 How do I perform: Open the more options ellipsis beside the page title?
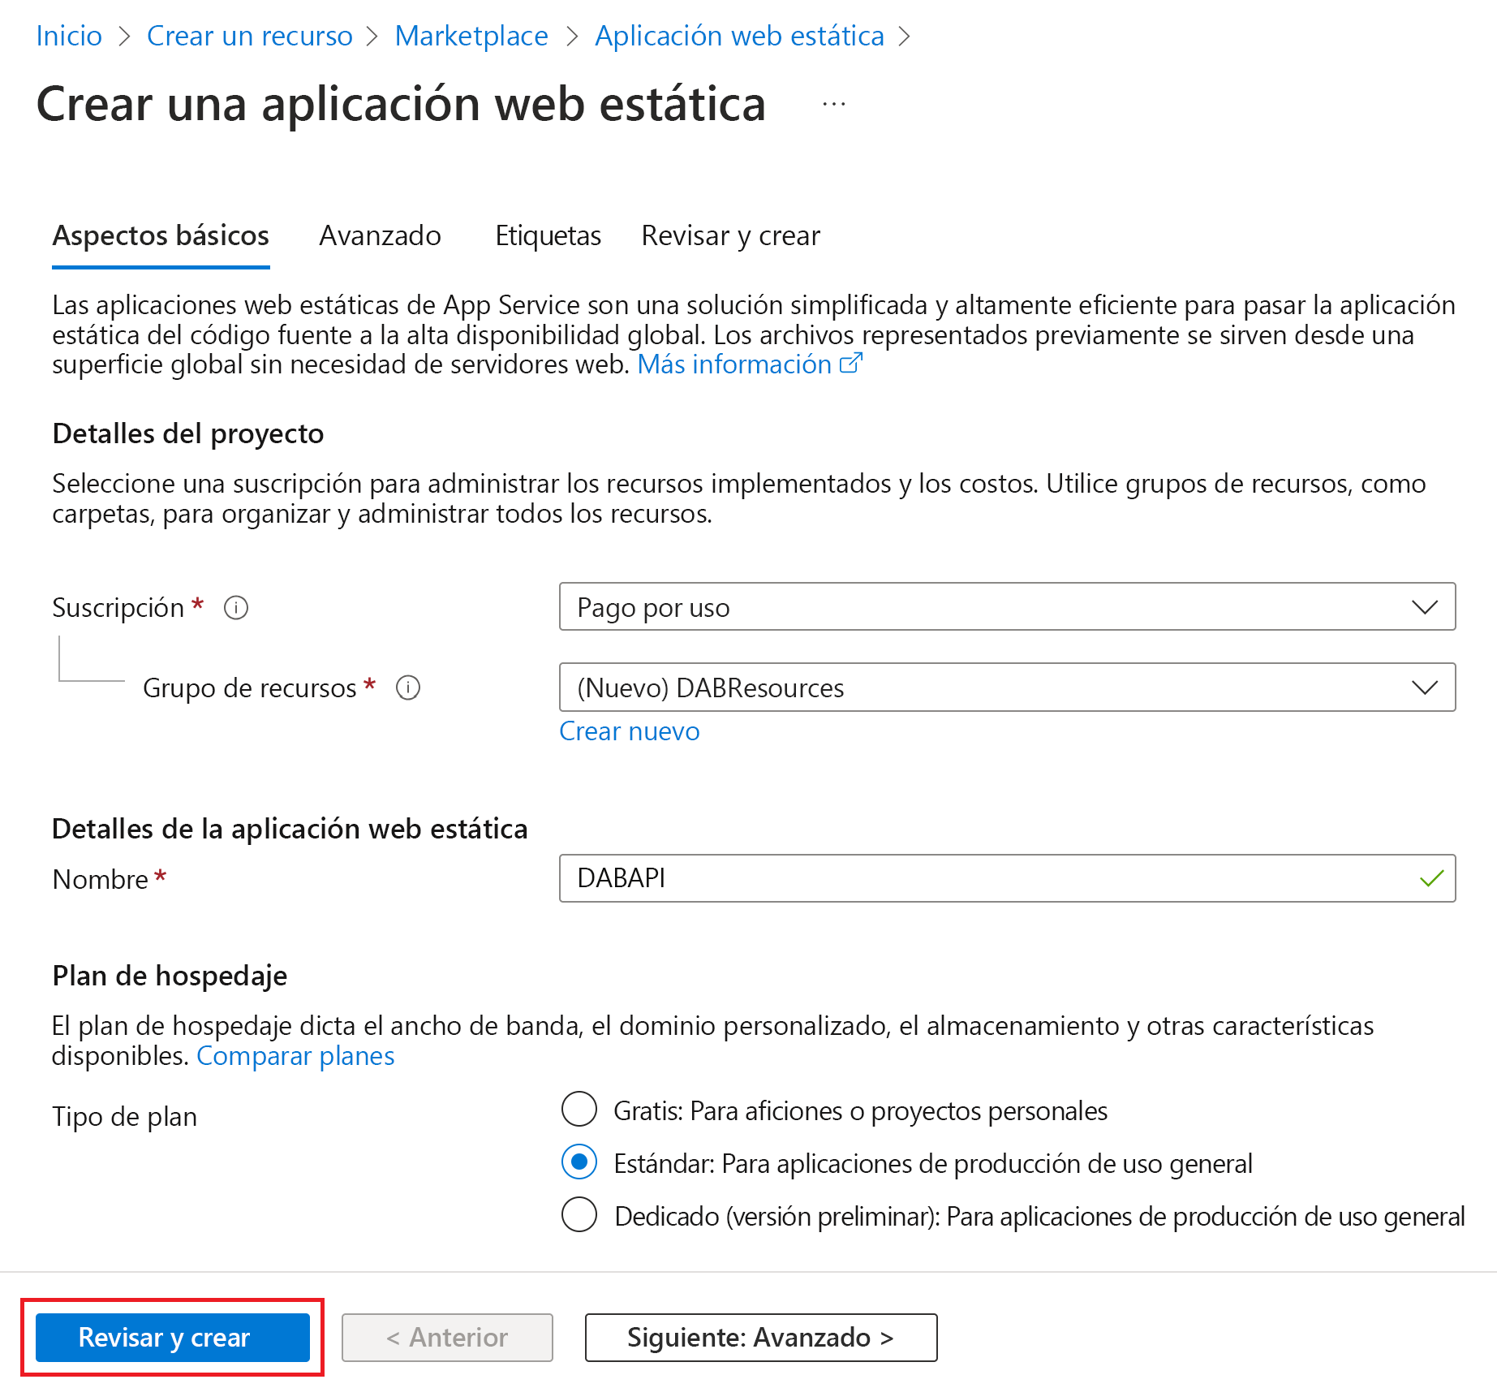834,104
